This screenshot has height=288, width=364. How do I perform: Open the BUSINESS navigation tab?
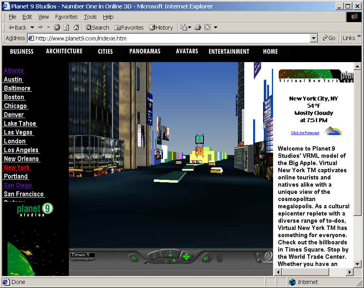(22, 51)
